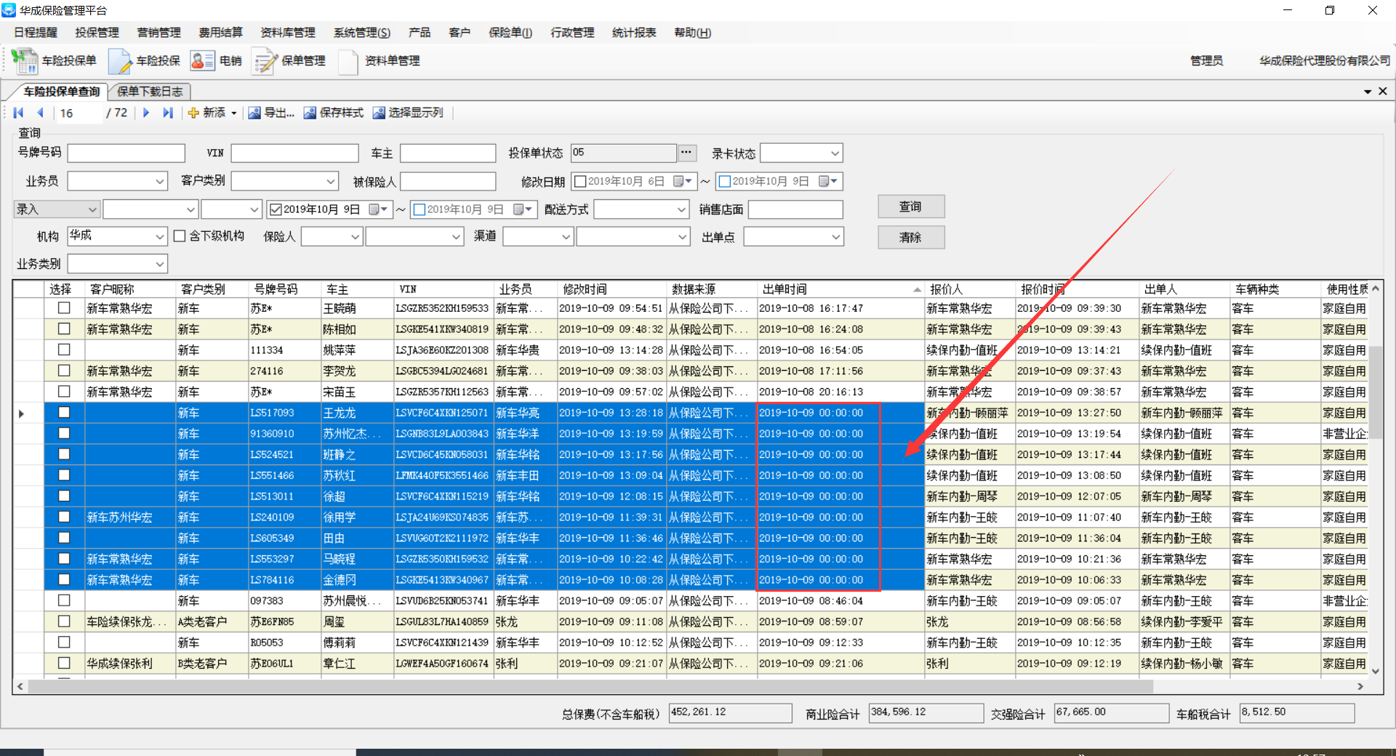Open the 保单管理 toolbar icon

coord(265,61)
